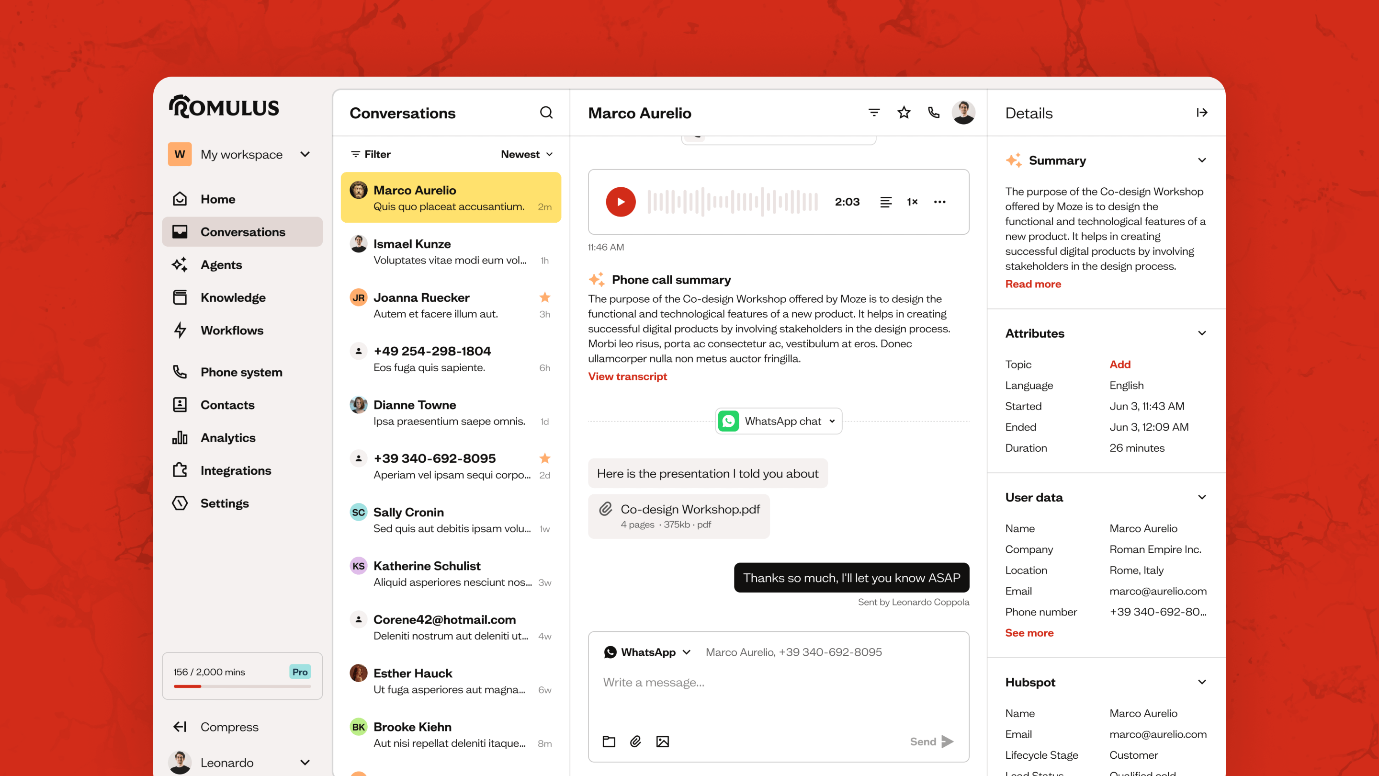Collapse the Details panel with the arrow icon
1379x776 pixels.
pos(1202,113)
